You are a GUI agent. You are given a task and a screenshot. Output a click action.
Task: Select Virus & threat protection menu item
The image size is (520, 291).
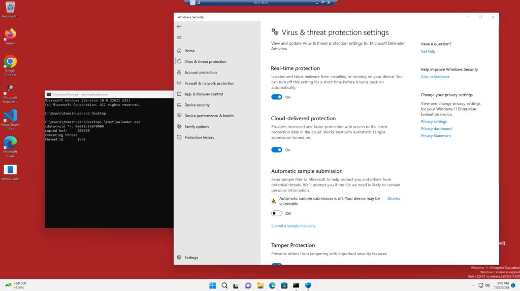point(205,61)
